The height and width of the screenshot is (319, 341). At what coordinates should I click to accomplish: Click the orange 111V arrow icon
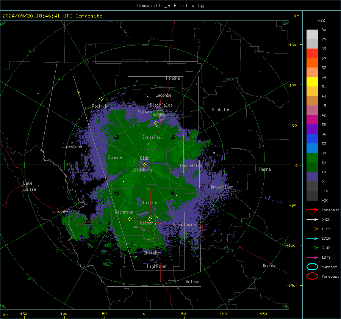(x=312, y=229)
